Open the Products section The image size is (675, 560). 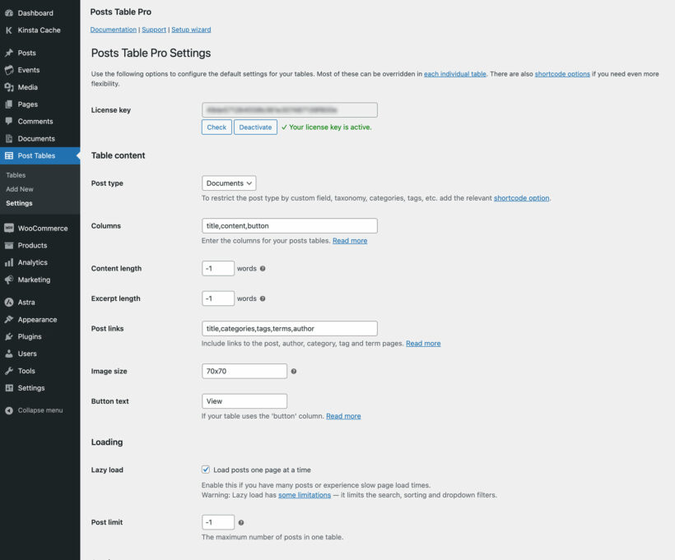tap(35, 244)
